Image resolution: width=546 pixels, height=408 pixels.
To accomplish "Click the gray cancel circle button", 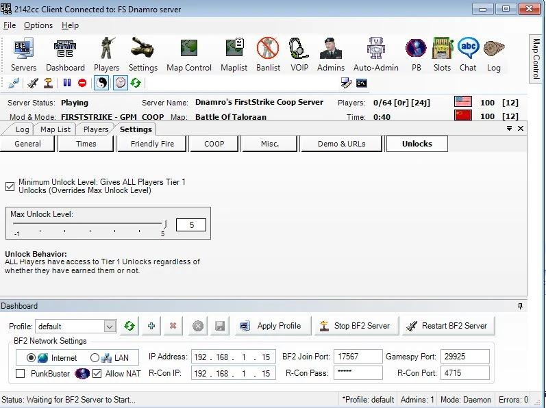I will click(198, 326).
